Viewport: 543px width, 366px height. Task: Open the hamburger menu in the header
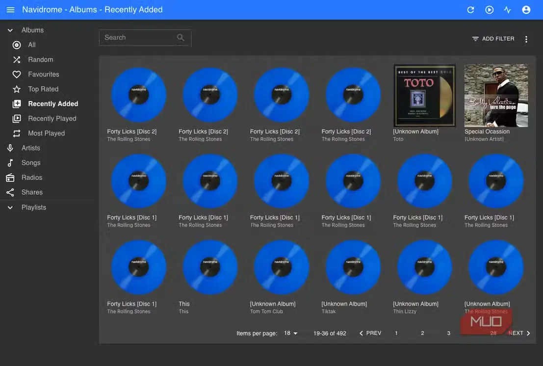(x=10, y=10)
